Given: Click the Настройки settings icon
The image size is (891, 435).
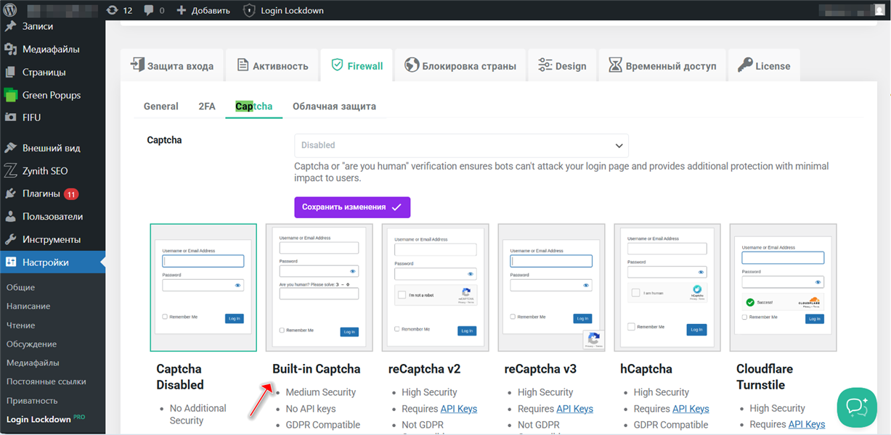Looking at the screenshot, I should click(x=10, y=262).
